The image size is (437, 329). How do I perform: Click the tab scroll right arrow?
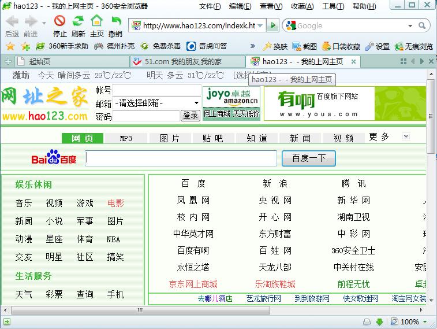[422, 61]
